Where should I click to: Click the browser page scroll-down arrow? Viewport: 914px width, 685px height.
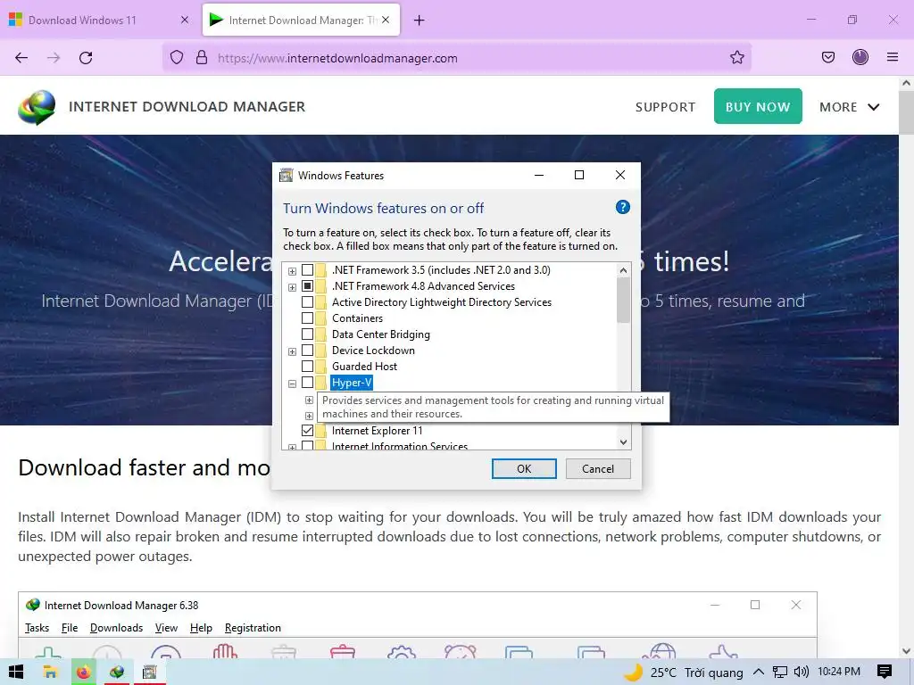click(907, 651)
